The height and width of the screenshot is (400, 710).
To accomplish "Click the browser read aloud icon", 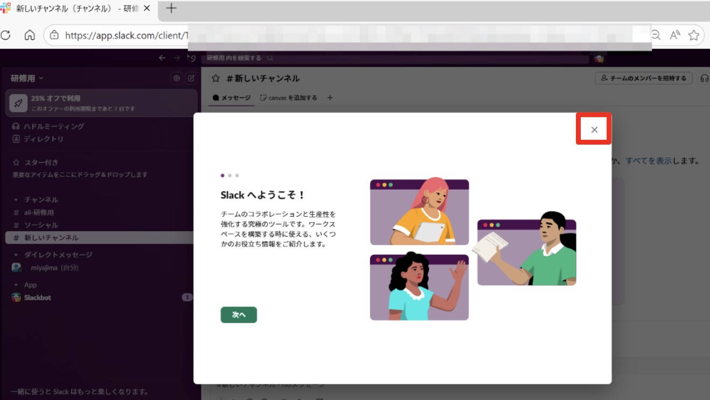I will point(674,35).
